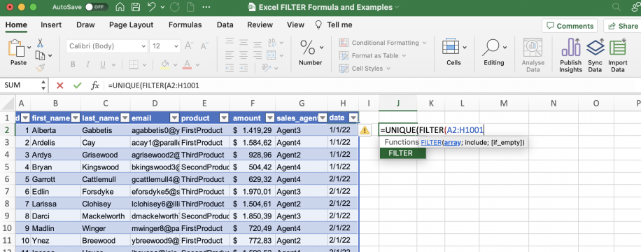Click the Increase Font Size icon

(189, 45)
